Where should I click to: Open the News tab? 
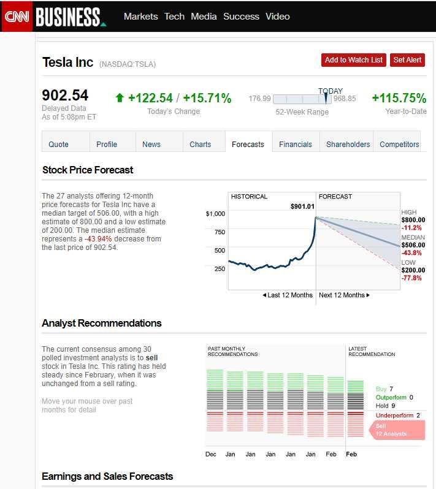coord(151,145)
